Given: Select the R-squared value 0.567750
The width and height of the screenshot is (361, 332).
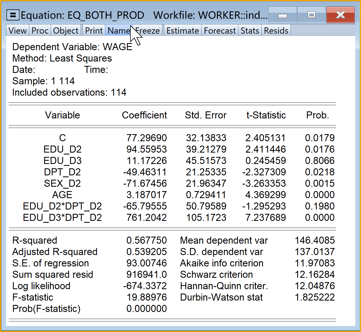Looking at the screenshot, I should [146, 240].
